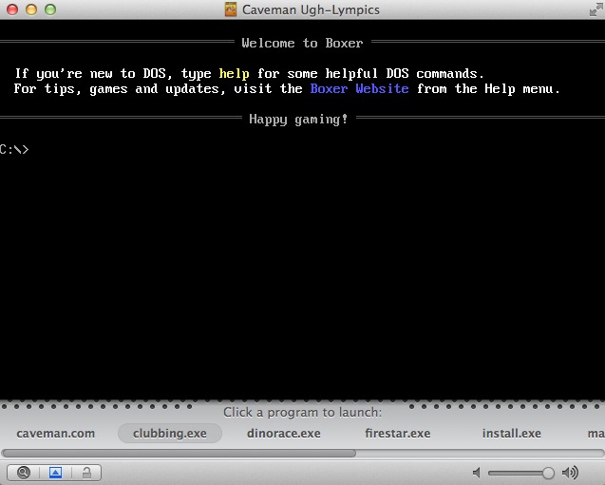Launch clubbing.exe program
605x485 pixels.
click(x=170, y=434)
